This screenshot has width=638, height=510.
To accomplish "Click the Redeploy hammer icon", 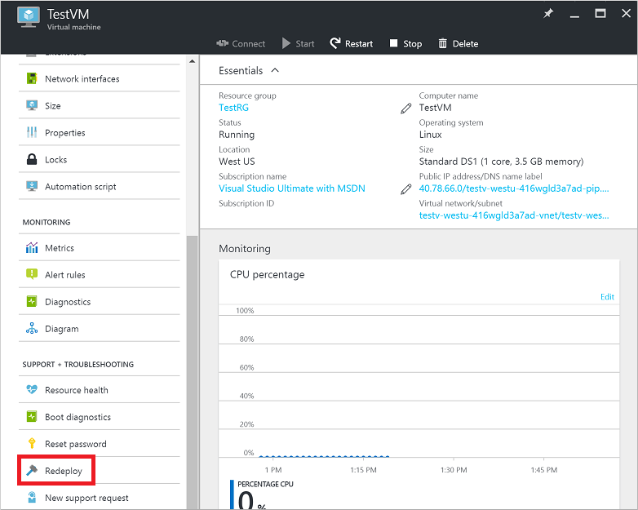I will click(x=32, y=471).
